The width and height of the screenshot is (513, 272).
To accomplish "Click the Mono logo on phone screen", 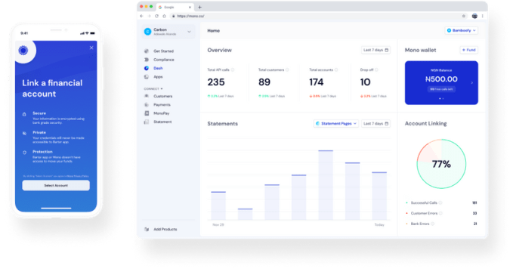I will pyautogui.click(x=23, y=51).
